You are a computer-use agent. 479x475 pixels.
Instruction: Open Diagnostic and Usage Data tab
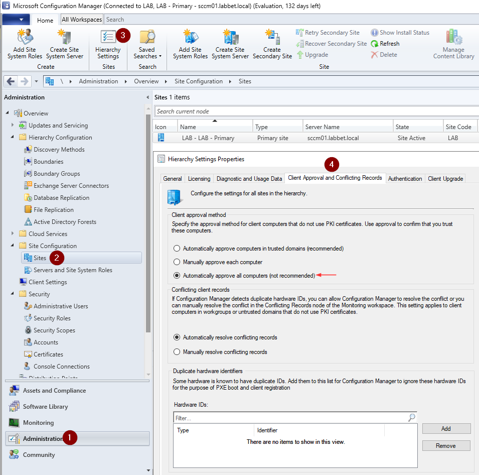tap(249, 179)
